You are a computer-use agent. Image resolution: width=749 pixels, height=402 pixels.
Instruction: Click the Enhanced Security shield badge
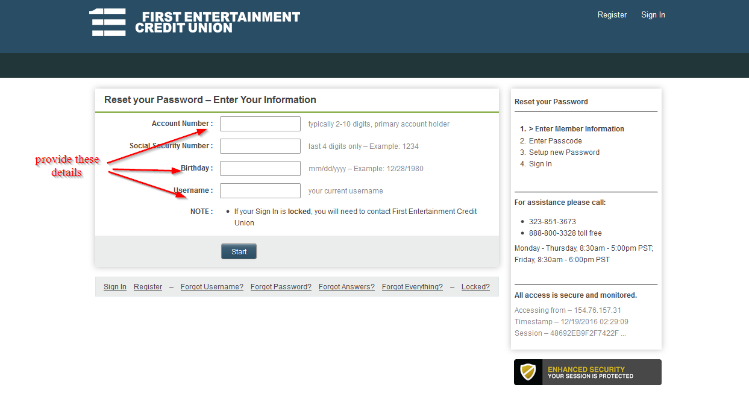[x=588, y=372]
